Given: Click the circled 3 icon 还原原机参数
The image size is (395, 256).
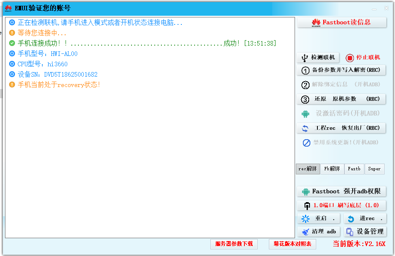Looking at the screenshot, I should [x=305, y=99].
